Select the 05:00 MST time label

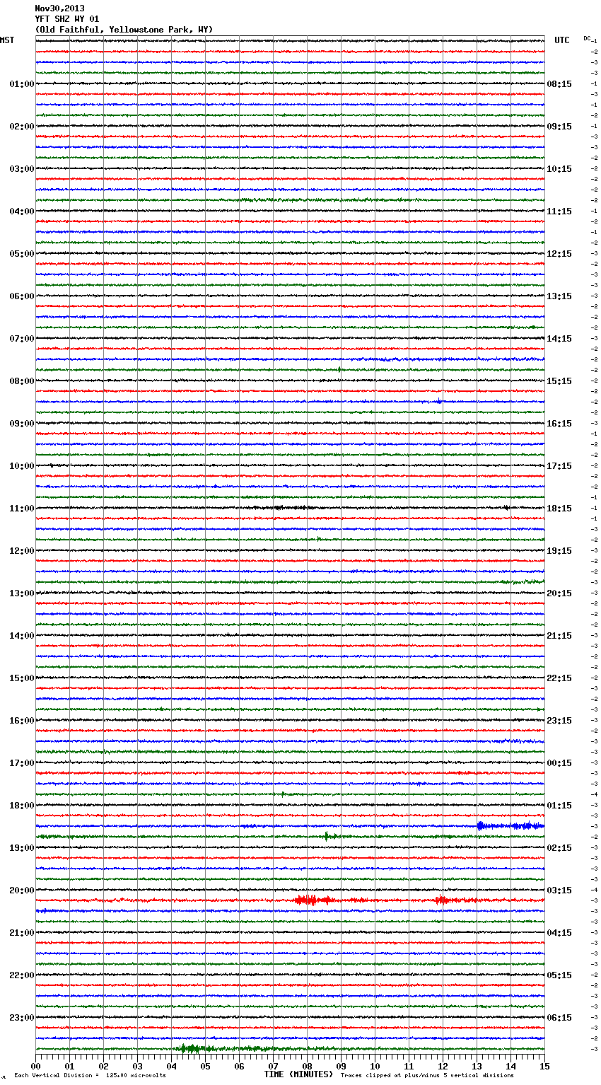22,254
